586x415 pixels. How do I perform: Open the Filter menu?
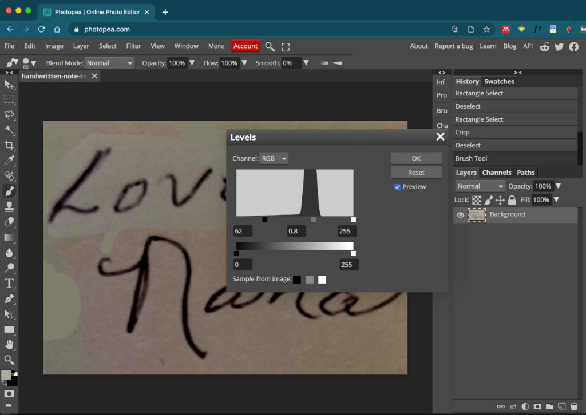click(x=133, y=46)
